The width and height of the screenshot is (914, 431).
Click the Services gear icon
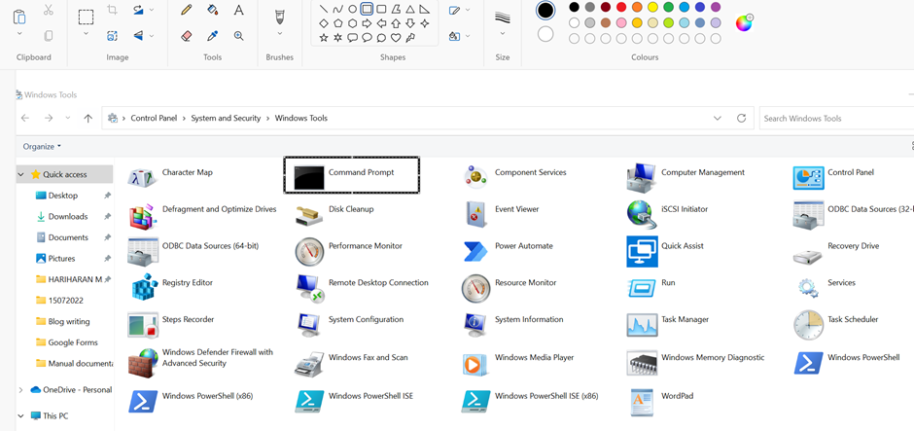(808, 287)
